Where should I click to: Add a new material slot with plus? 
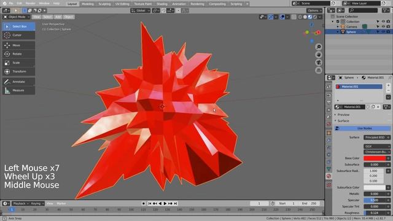tap(388, 85)
